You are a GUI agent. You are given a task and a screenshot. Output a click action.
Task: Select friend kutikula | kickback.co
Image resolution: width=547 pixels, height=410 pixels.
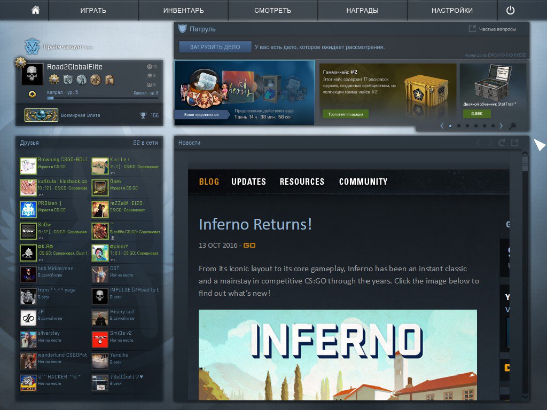tap(54, 187)
